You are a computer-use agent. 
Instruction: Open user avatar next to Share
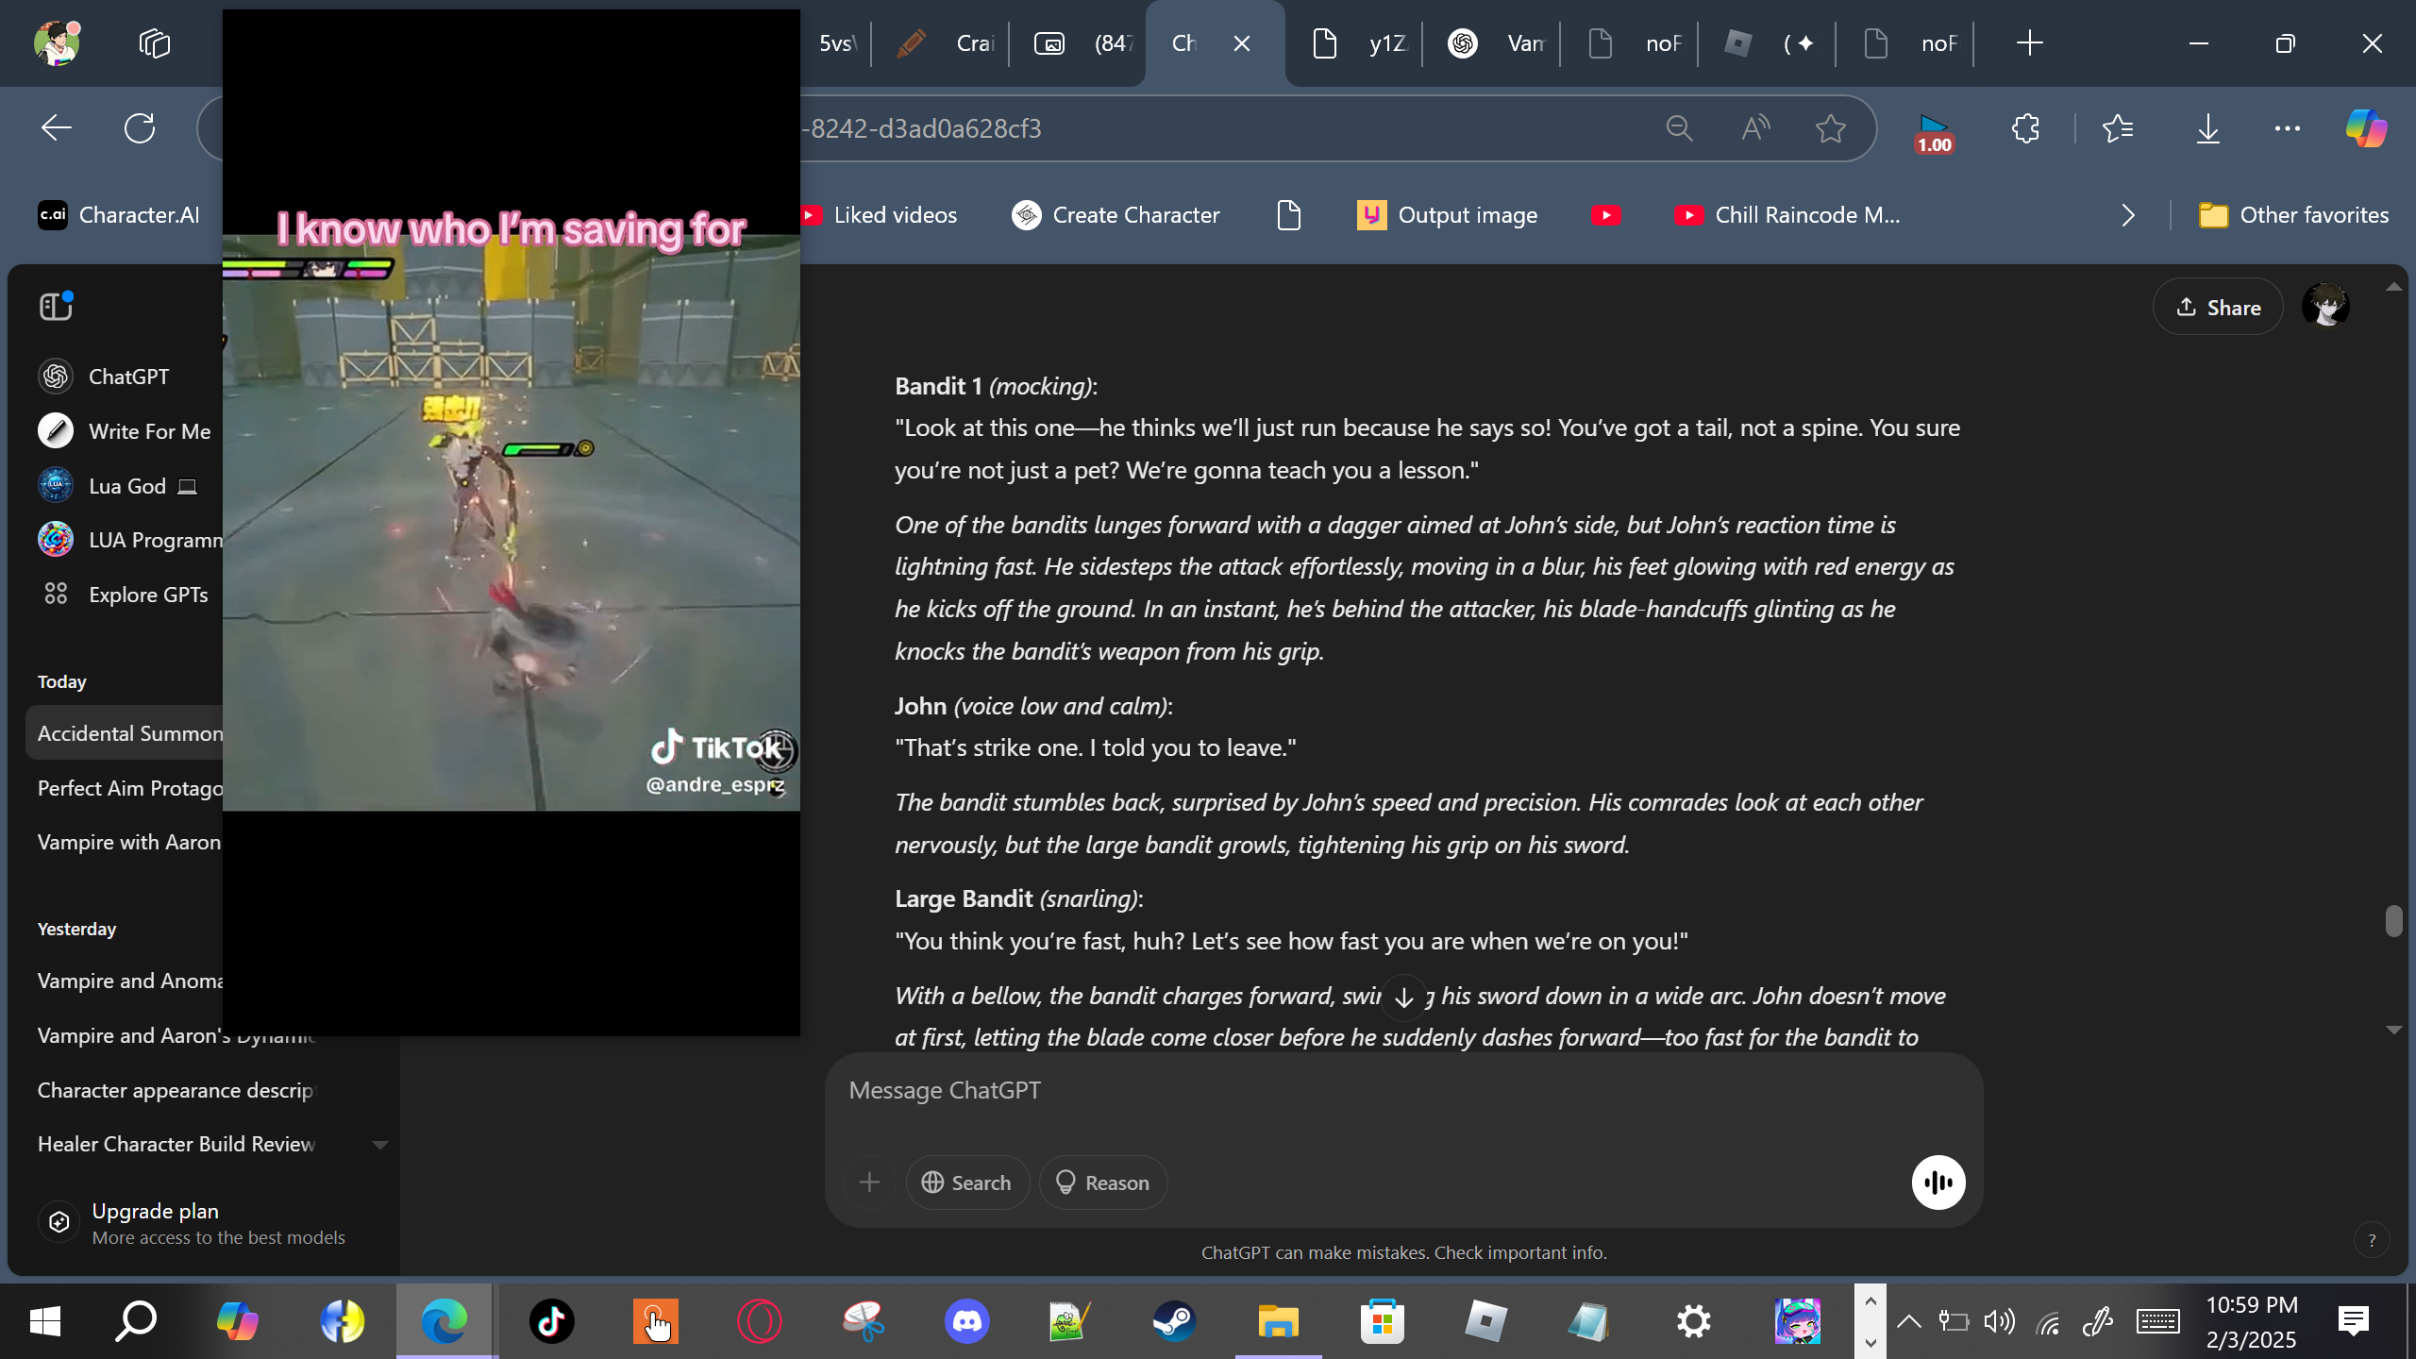[2325, 306]
